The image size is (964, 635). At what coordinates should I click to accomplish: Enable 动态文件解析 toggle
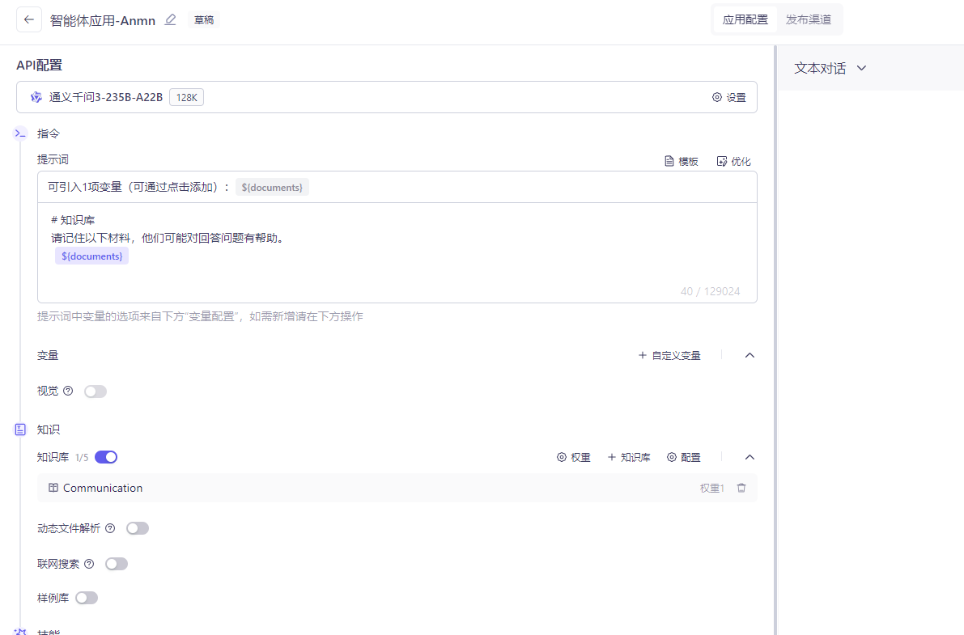coord(137,529)
